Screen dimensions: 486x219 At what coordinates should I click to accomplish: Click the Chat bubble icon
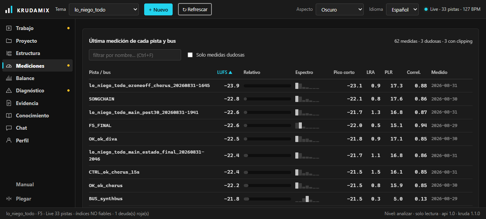(x=9, y=128)
